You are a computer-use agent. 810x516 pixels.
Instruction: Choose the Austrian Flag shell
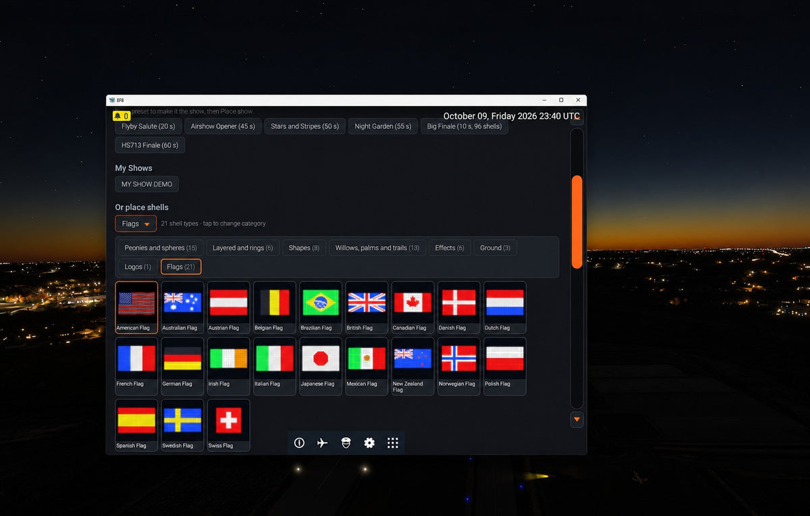[228, 307]
